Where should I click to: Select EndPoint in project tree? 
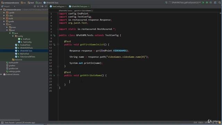(26, 39)
